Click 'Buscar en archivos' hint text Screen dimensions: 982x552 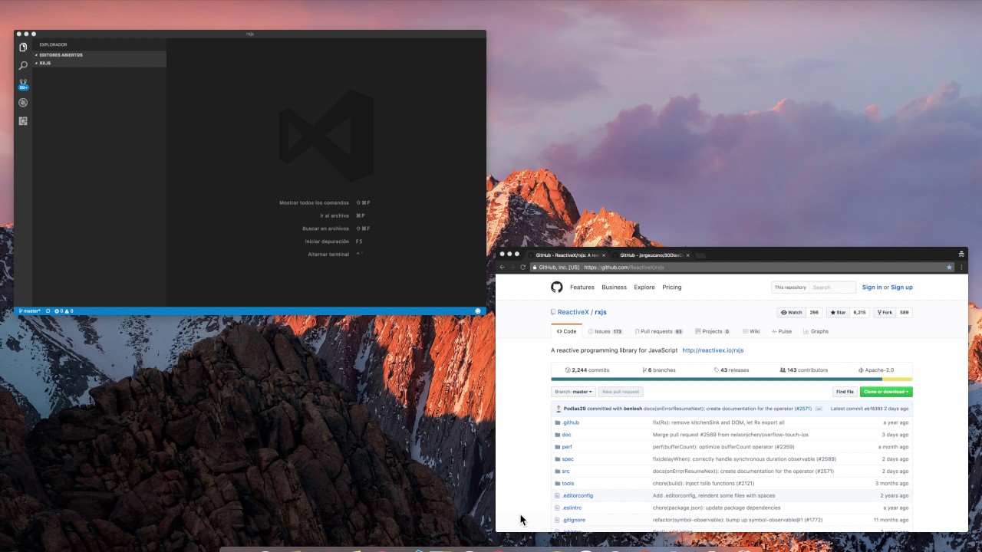[325, 228]
